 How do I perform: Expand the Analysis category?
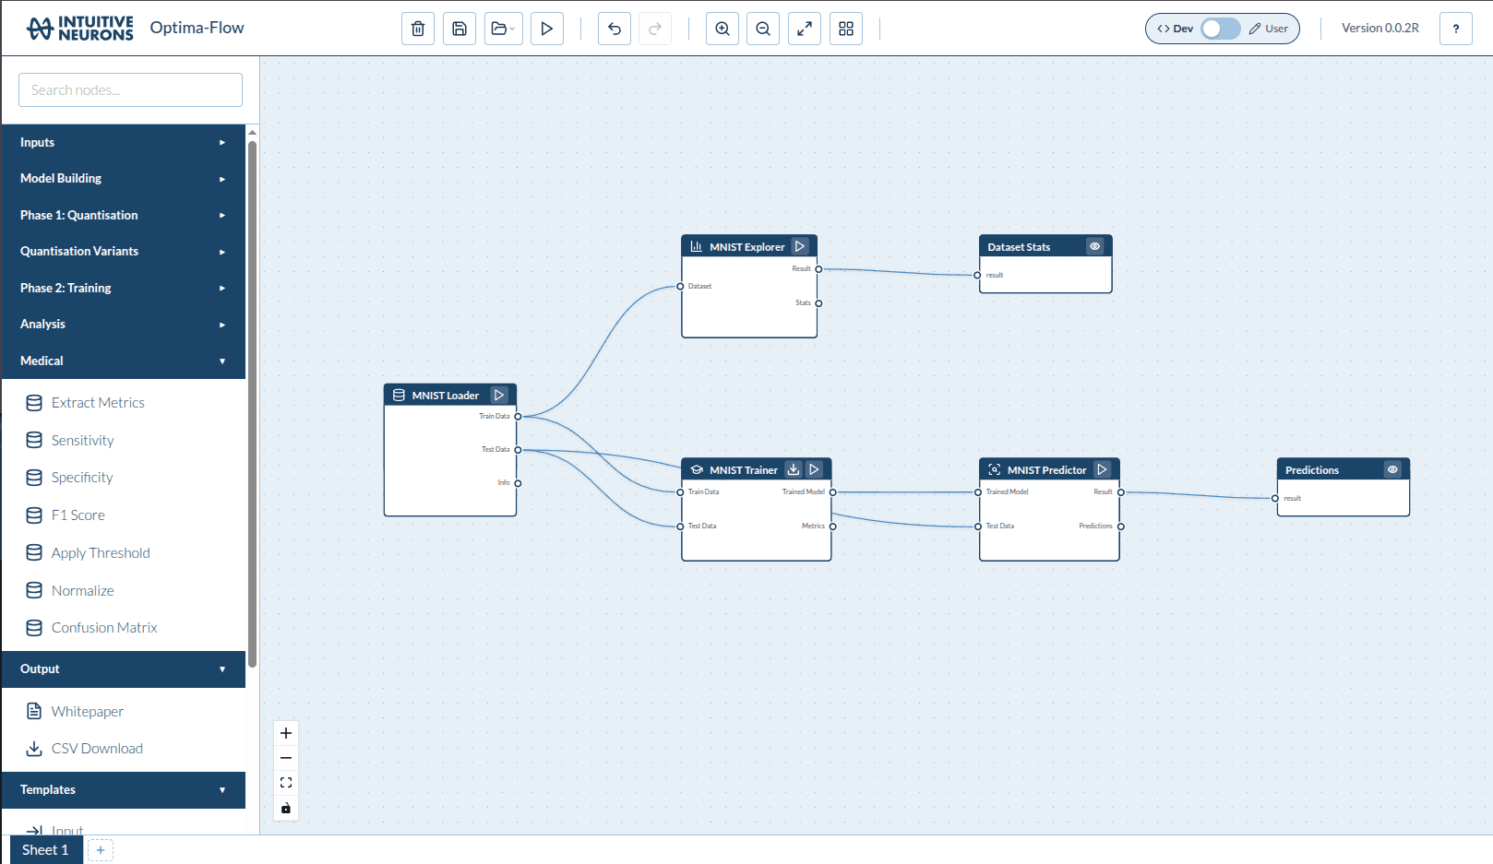click(x=124, y=324)
